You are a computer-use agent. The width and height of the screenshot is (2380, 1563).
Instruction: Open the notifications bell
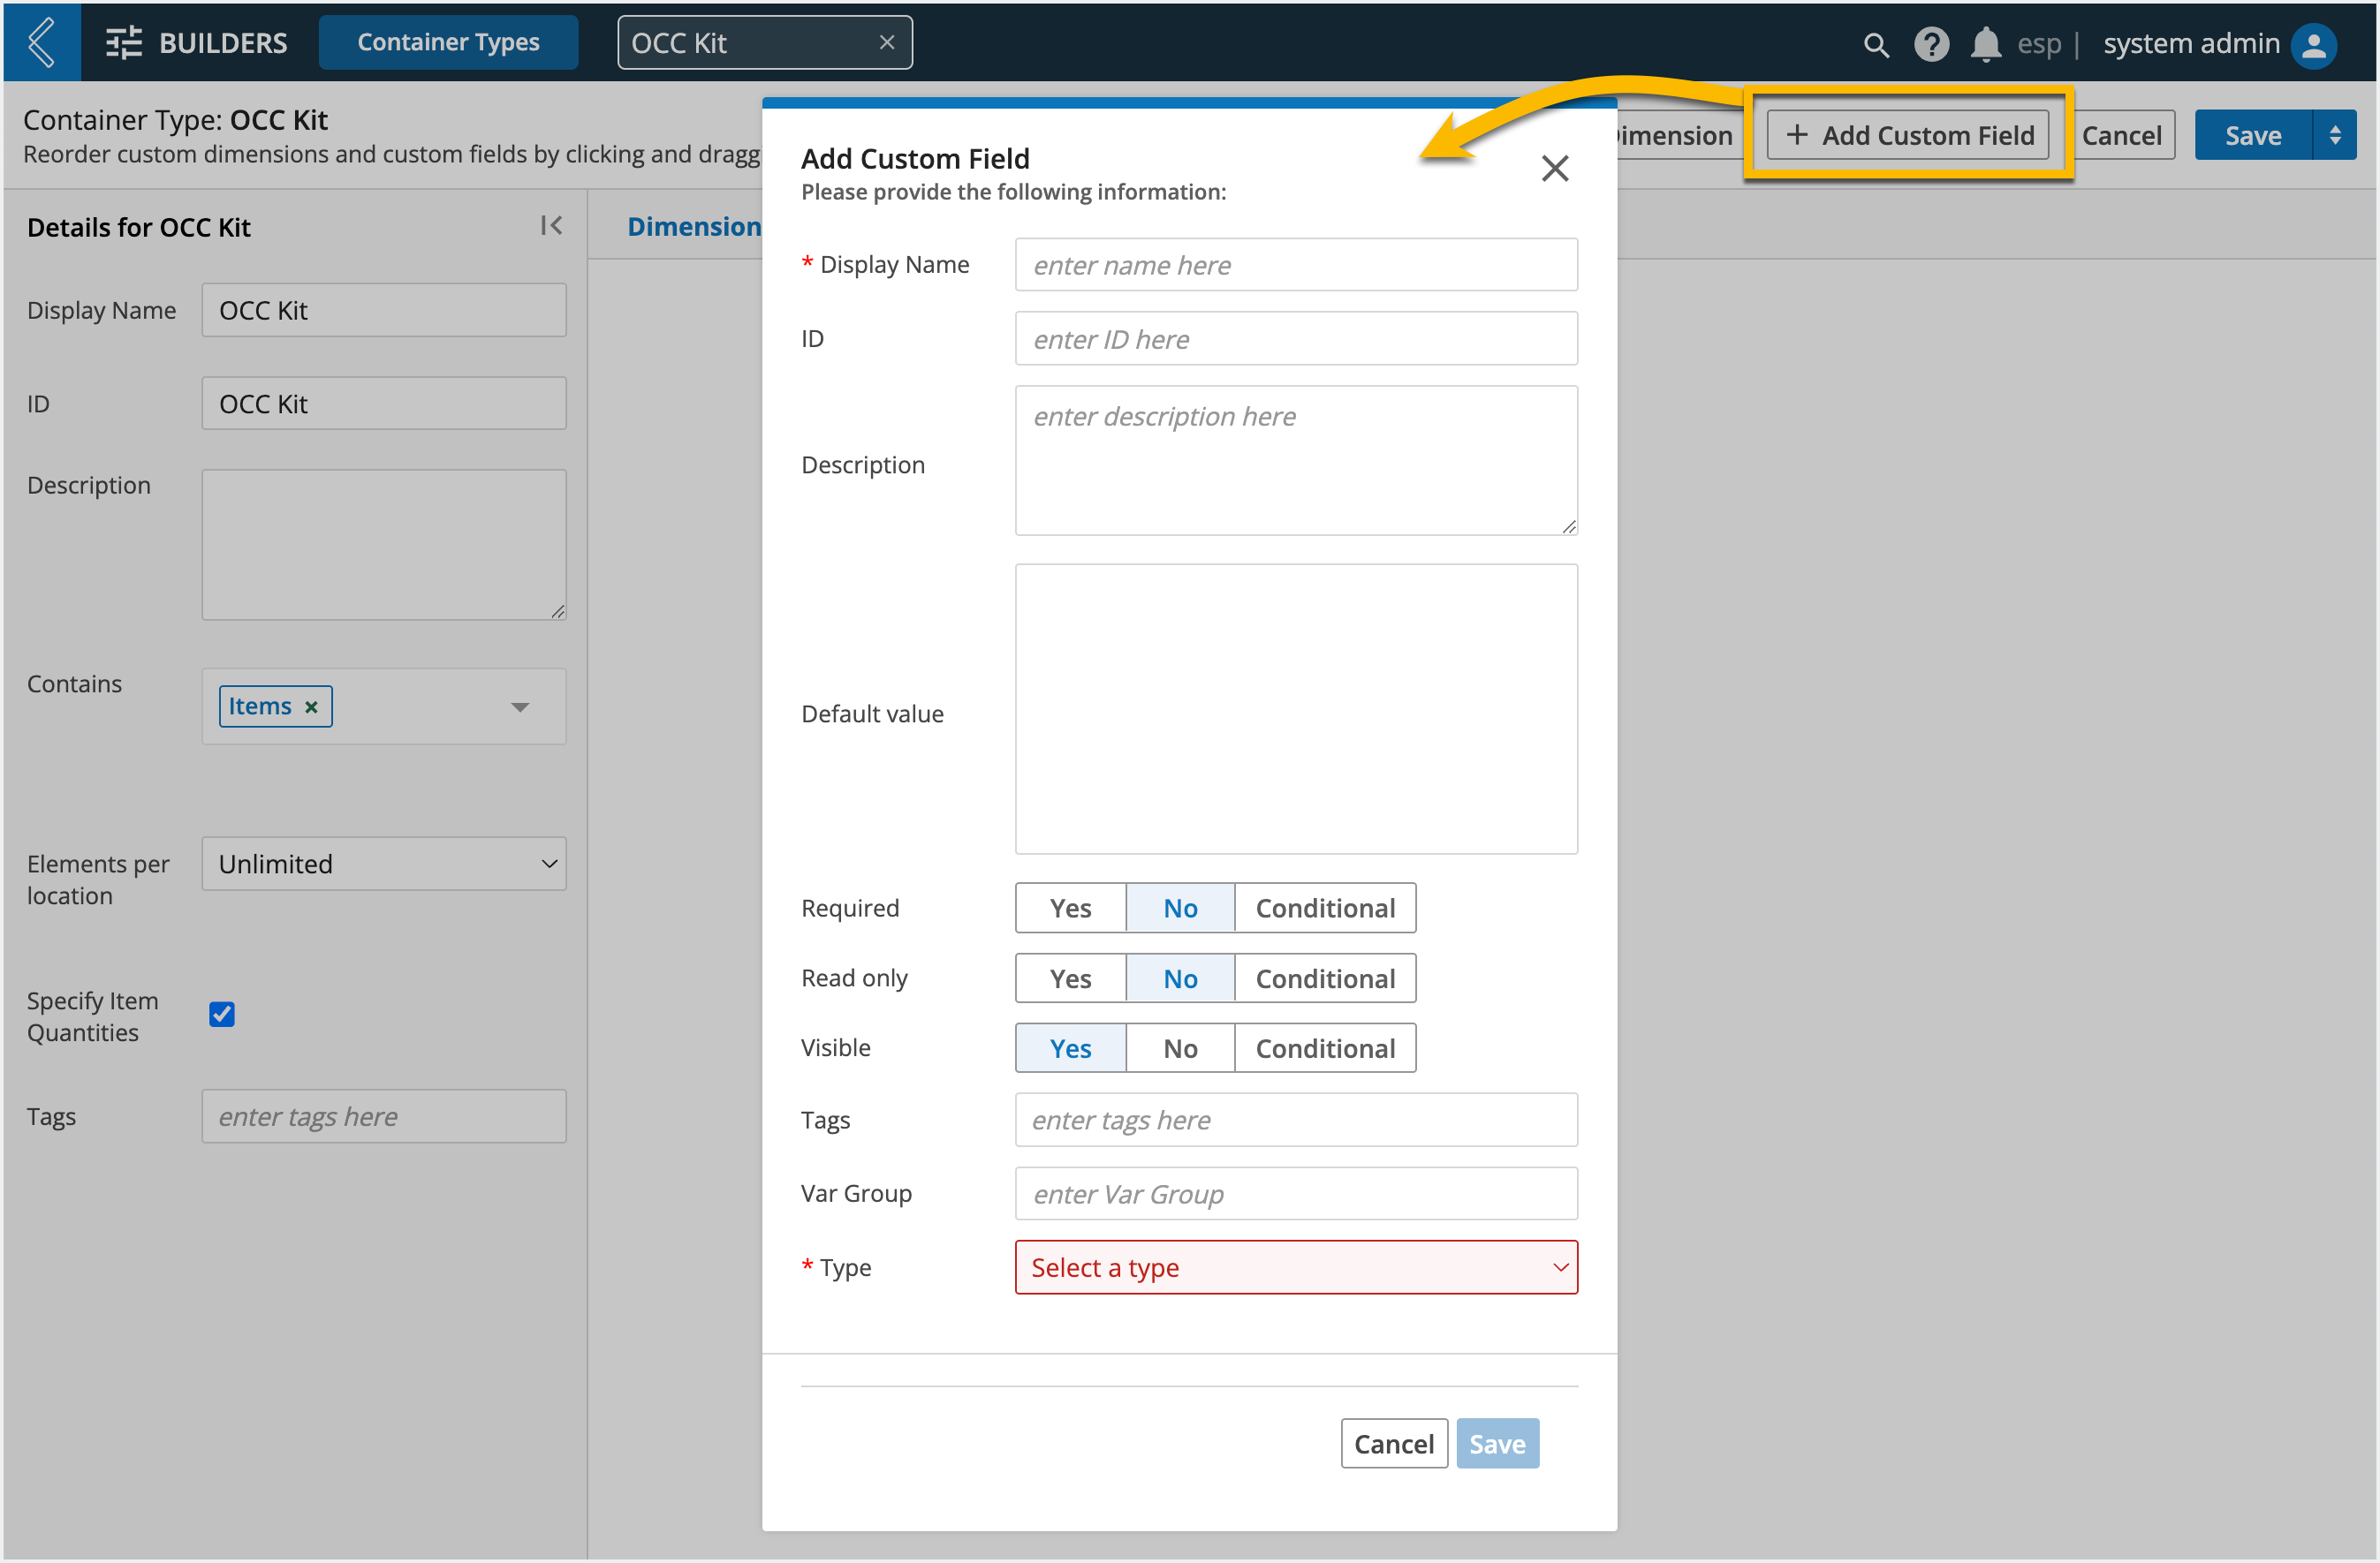[x=1985, y=44]
